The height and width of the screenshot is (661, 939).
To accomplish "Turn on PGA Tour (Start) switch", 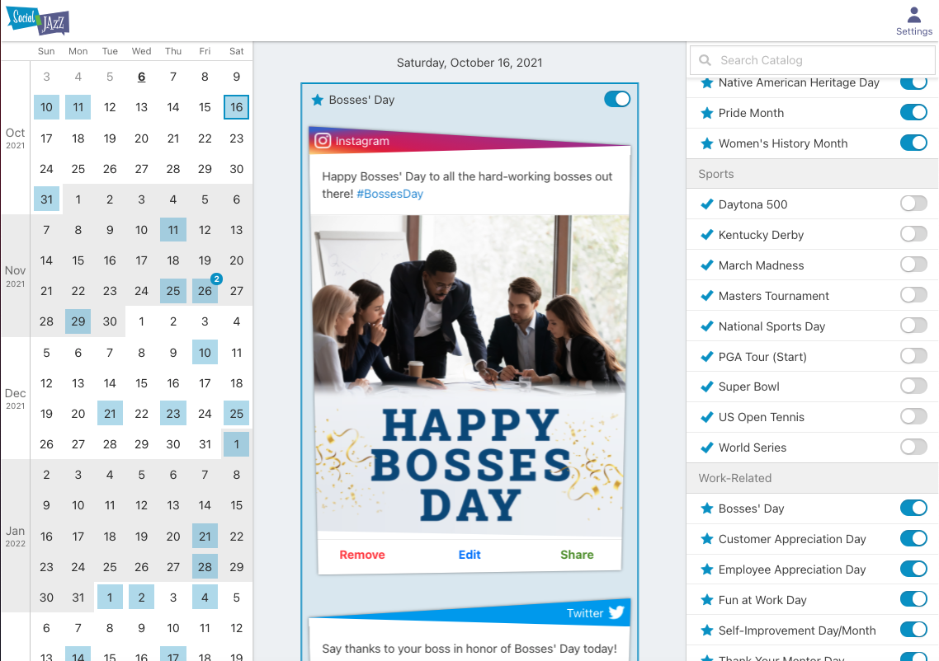I will pyautogui.click(x=913, y=355).
